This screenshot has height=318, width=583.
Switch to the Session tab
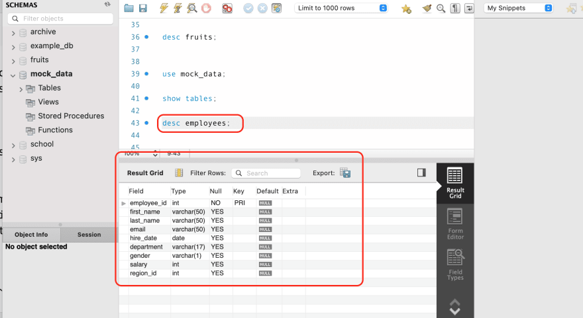89,235
